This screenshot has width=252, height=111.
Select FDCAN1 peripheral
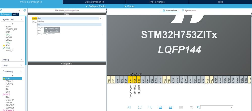[9, 81]
